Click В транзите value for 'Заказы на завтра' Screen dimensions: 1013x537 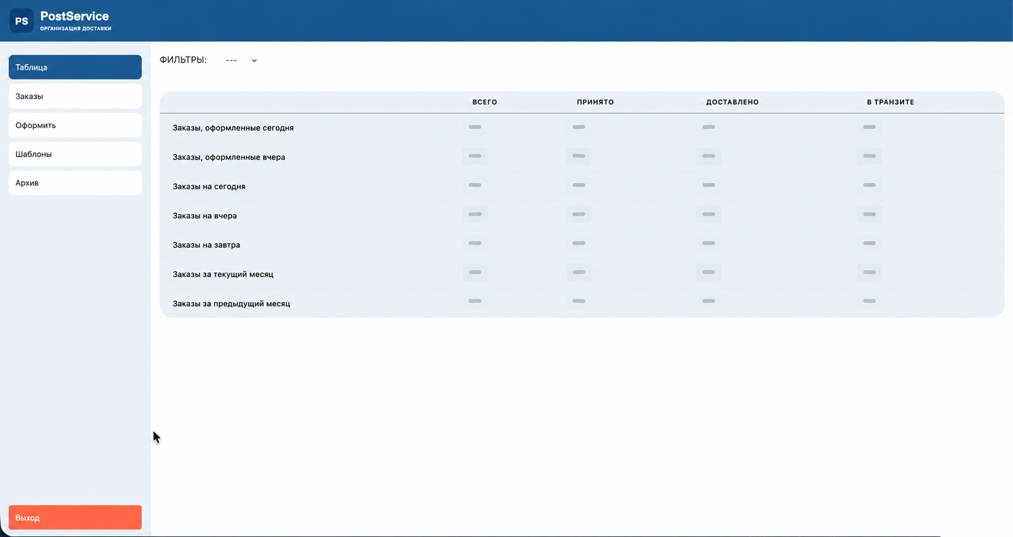click(x=869, y=243)
